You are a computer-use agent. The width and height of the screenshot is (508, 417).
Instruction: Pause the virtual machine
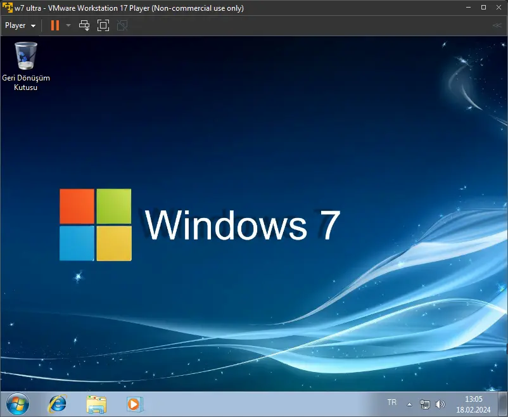(x=55, y=25)
